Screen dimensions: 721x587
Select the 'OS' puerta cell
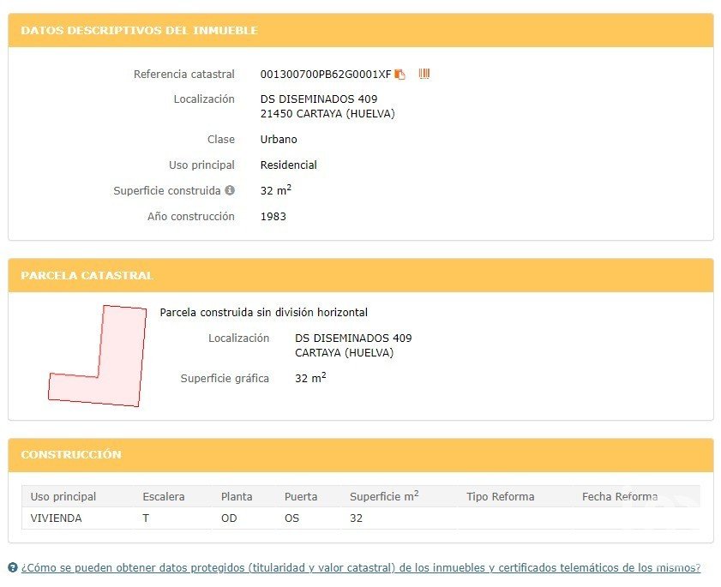coord(291,518)
